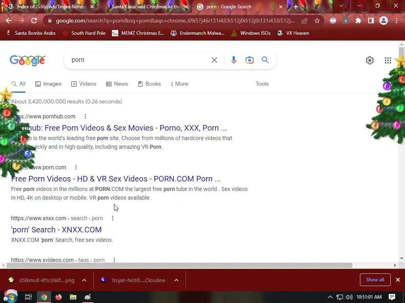The height and width of the screenshot is (303, 405).
Task: Open search Tools options
Action: coord(262,84)
